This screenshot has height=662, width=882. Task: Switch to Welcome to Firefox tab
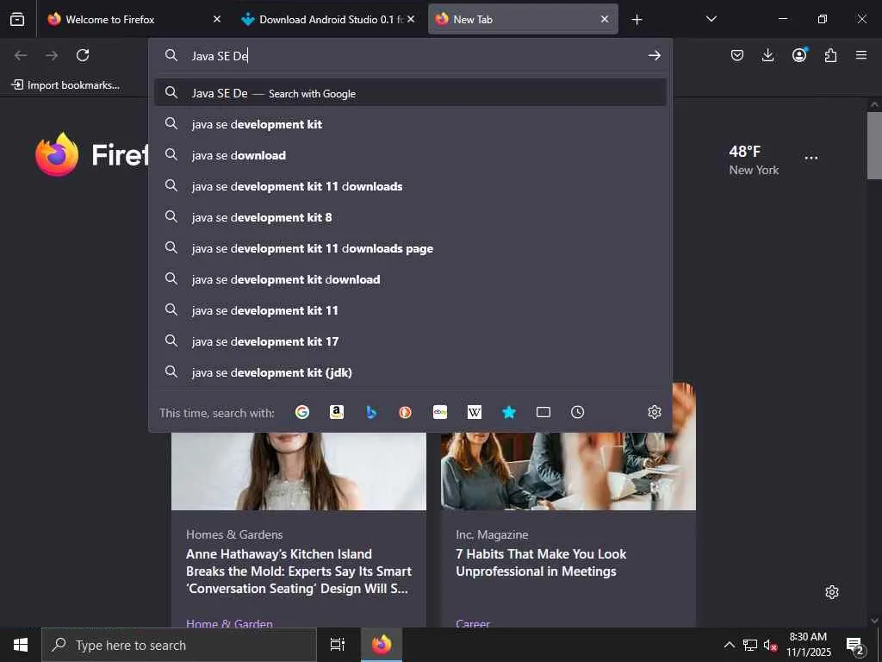point(132,19)
